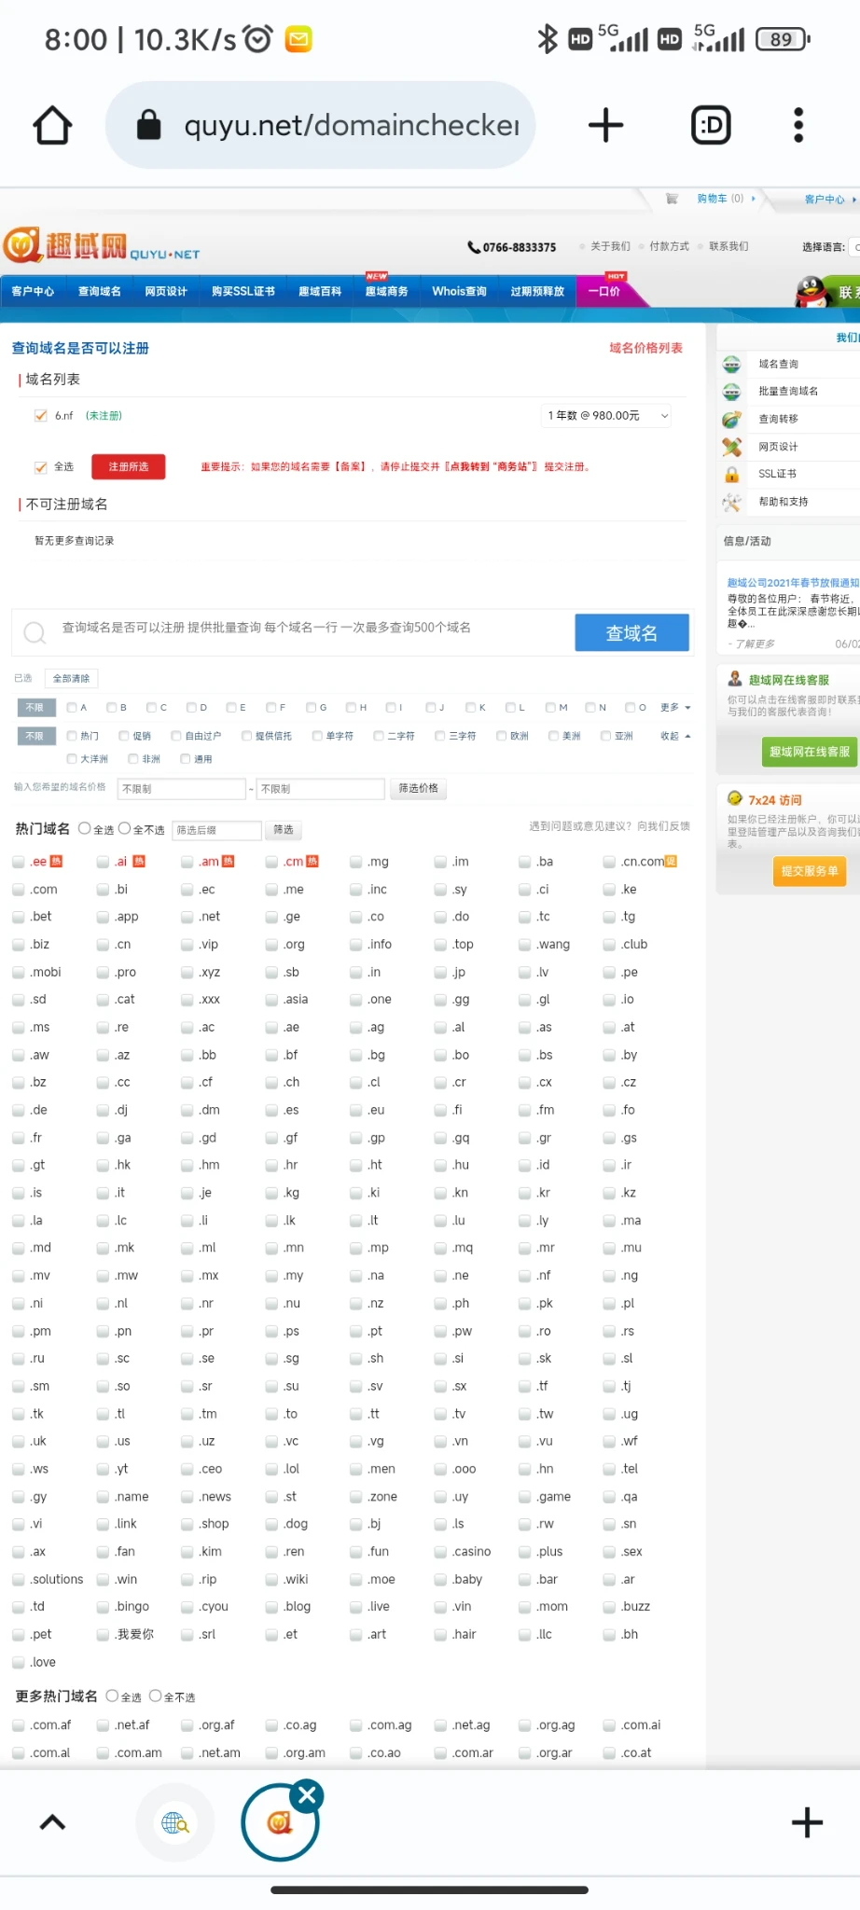
Task: Close the active tab thumbnail
Action: pos(307,1794)
